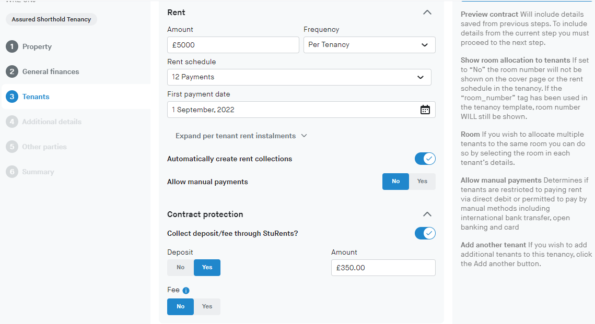The width and height of the screenshot is (595, 324).
Task: Toggle Automatically create rent collections off
Action: coord(425,159)
